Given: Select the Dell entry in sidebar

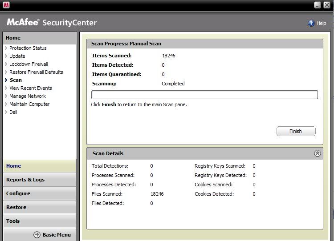Looking at the screenshot, I should (13, 112).
